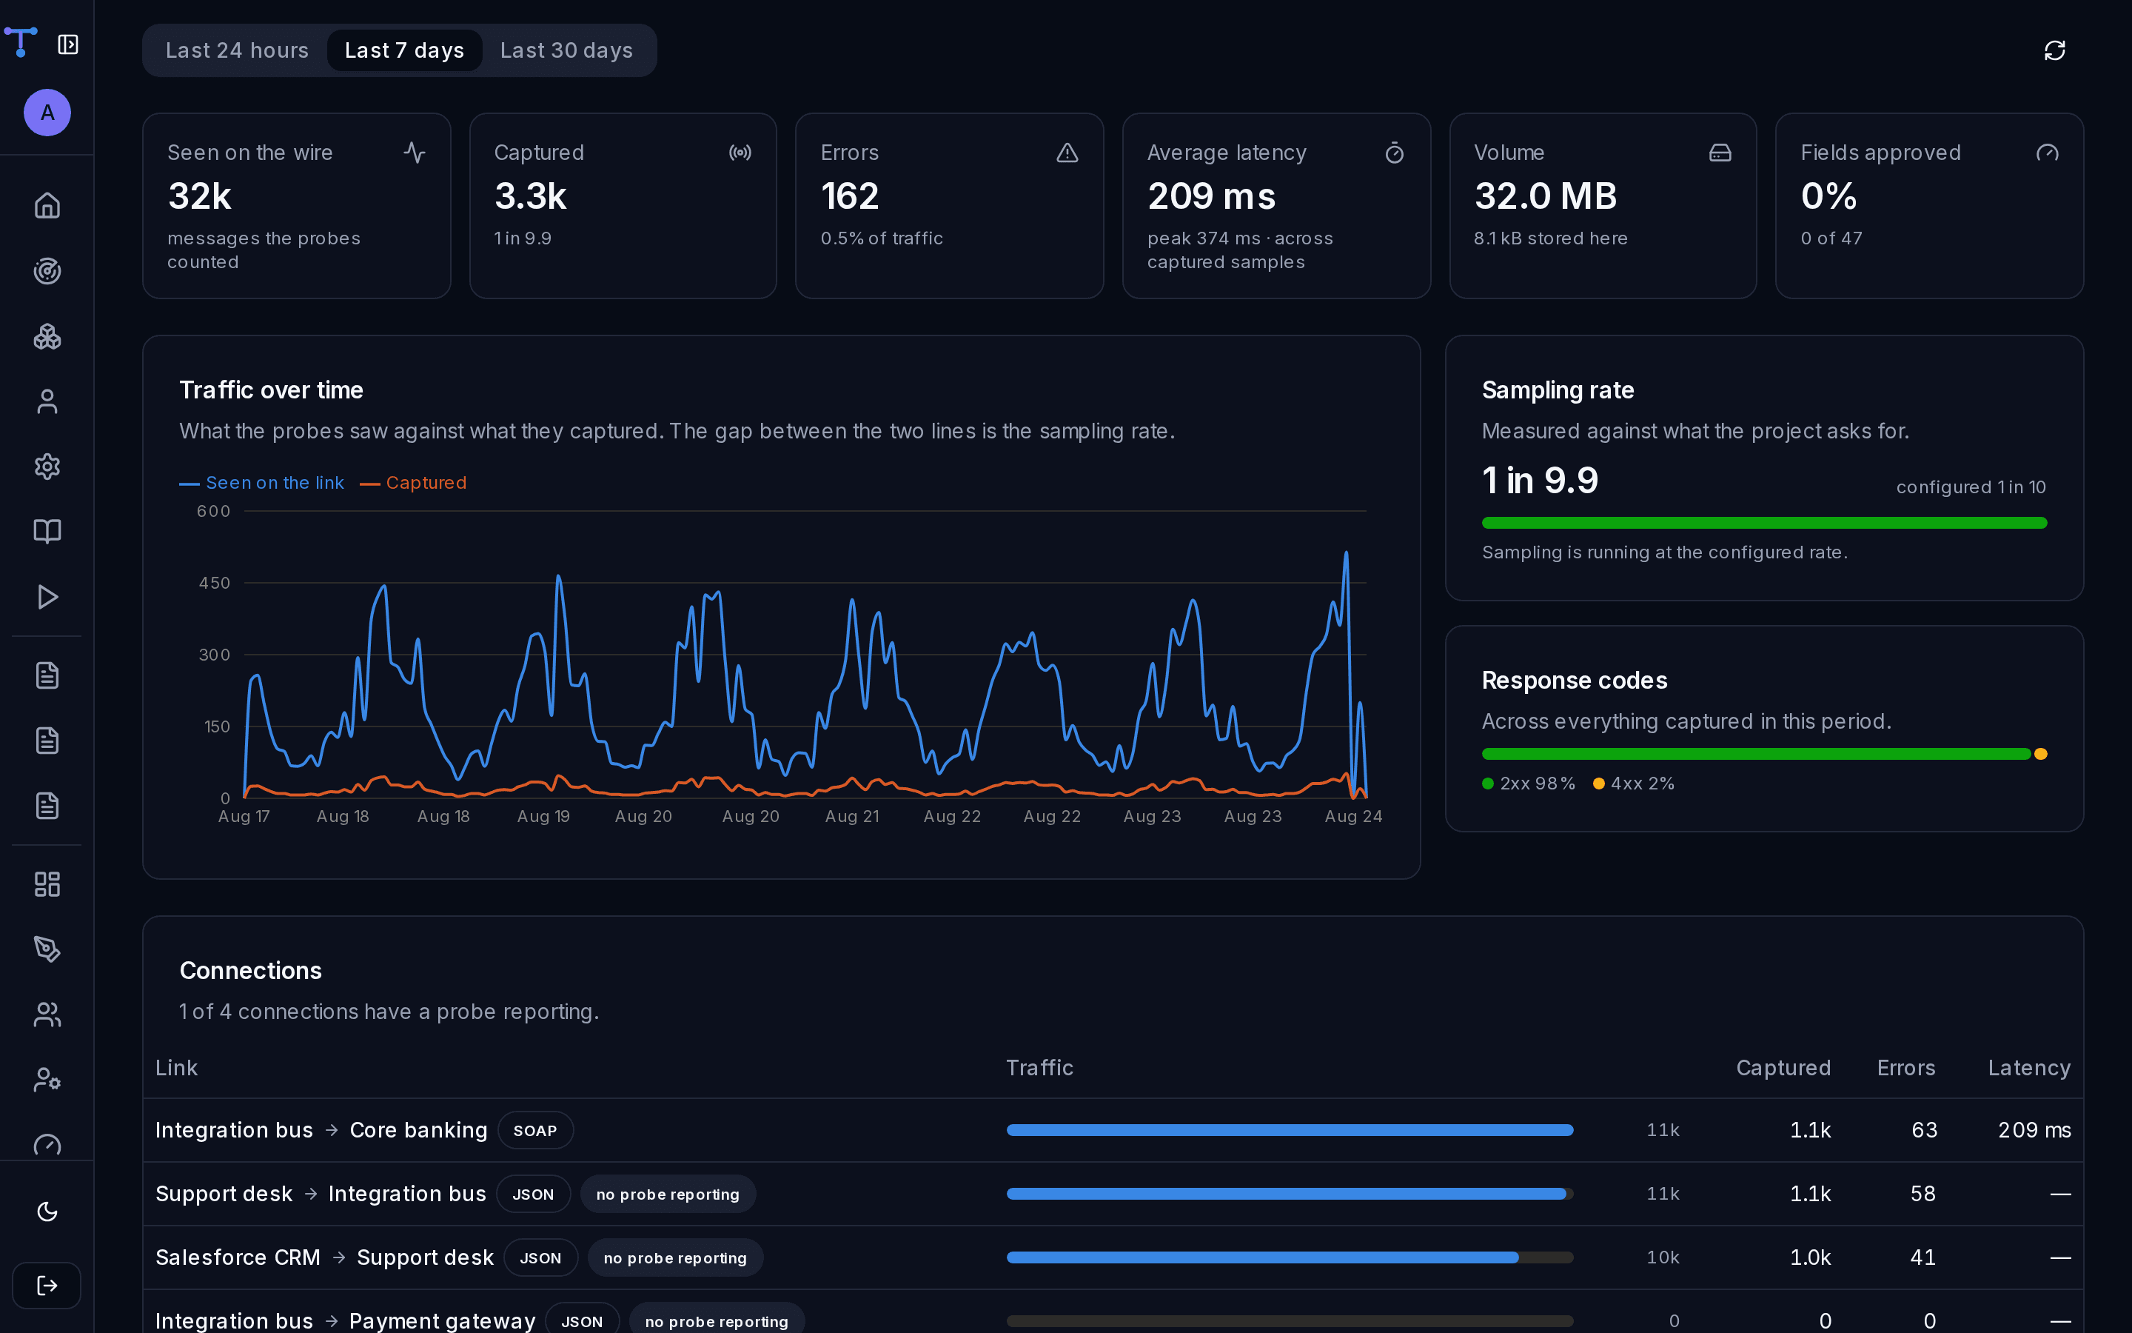
Task: Click the Sampling rate green progress bar
Action: 1764,523
